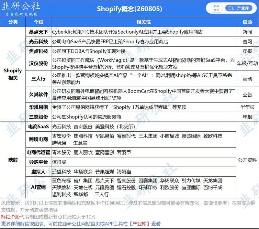Click the stock cell 汉仪股份
The width and height of the screenshot is (259, 229).
38,63
